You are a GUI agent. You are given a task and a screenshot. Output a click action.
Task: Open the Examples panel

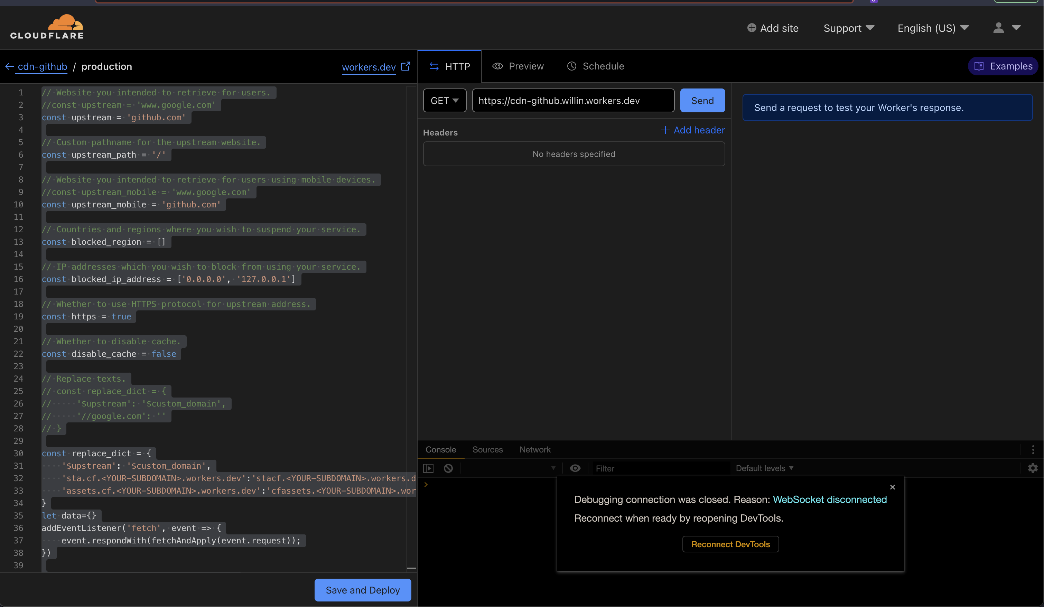[x=1003, y=66]
